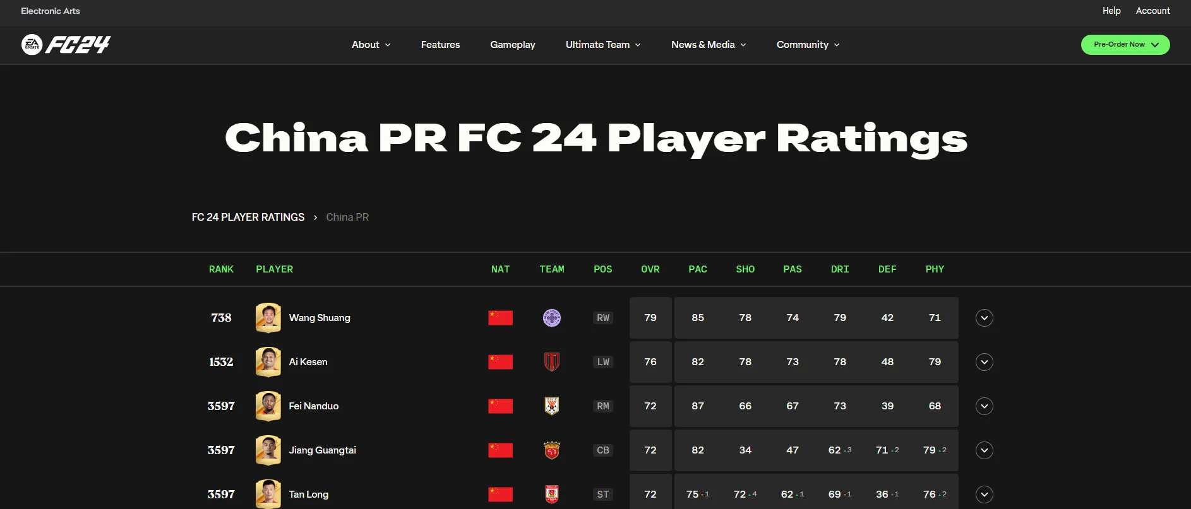This screenshot has width=1191, height=509.
Task: Click the Ai Kesen player name
Action: [308, 362]
